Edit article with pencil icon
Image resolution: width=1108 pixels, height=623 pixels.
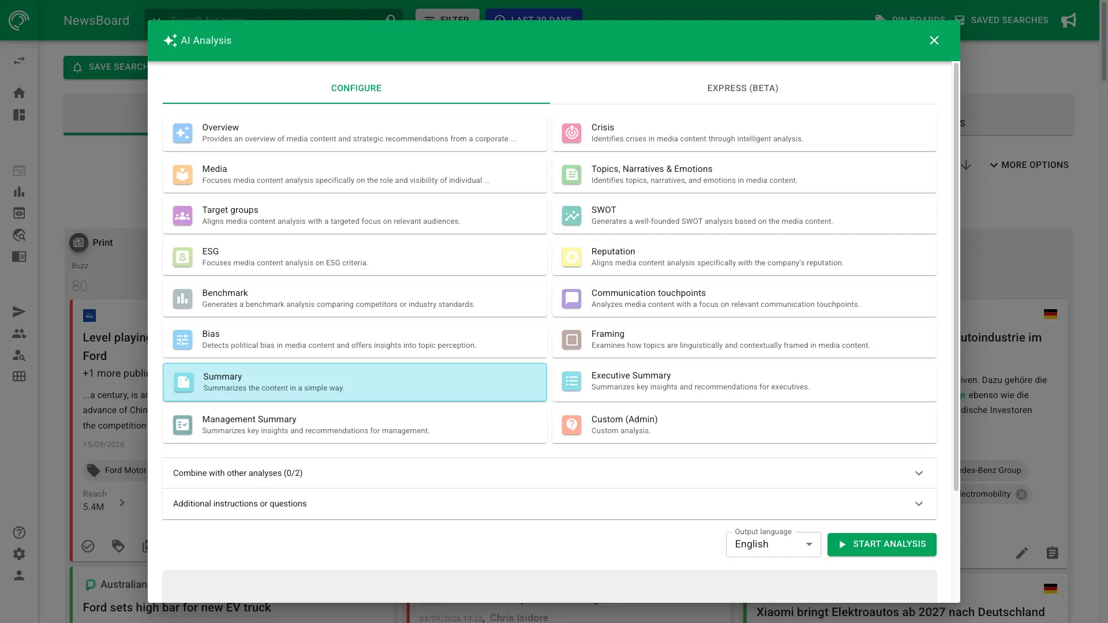coord(1022,553)
